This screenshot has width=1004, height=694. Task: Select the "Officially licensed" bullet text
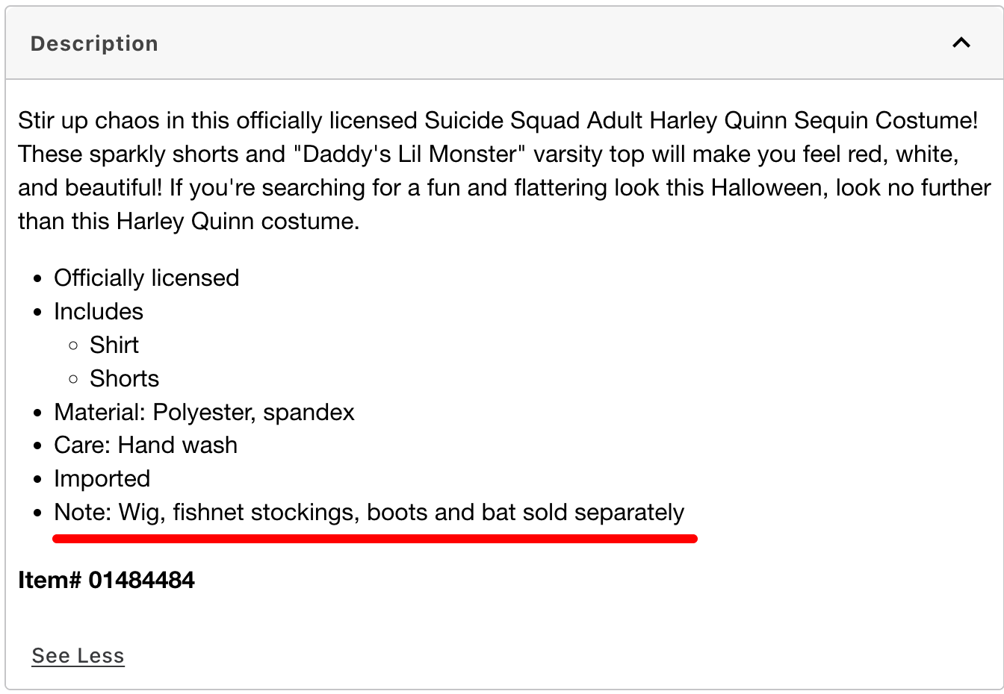point(146,278)
